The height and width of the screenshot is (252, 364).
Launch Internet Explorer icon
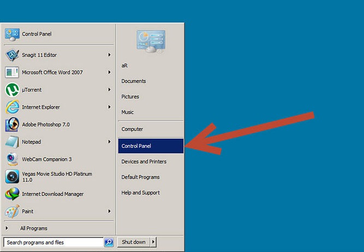point(13,107)
